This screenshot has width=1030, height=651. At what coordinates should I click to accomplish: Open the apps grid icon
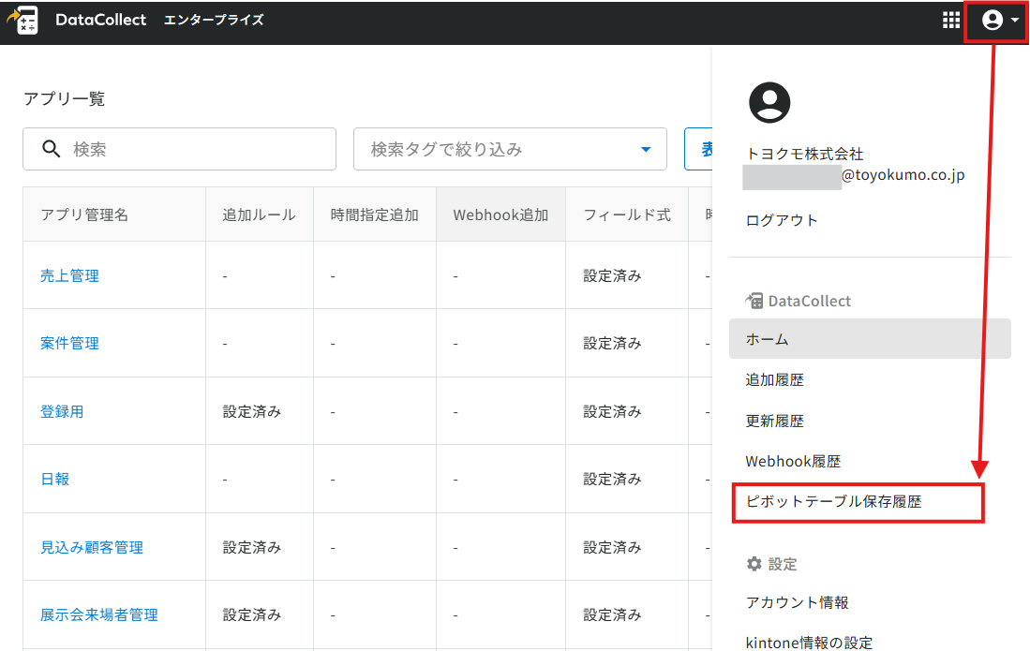(x=950, y=21)
